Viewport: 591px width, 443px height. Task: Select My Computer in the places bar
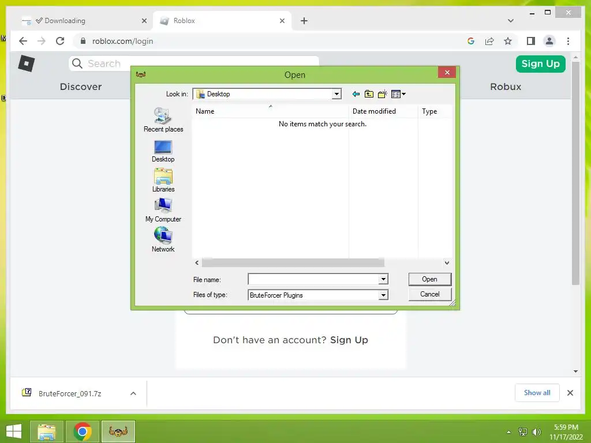point(163,210)
